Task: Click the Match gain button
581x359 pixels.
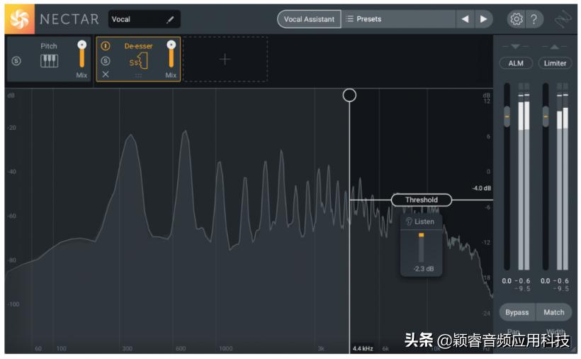Action: [x=554, y=312]
